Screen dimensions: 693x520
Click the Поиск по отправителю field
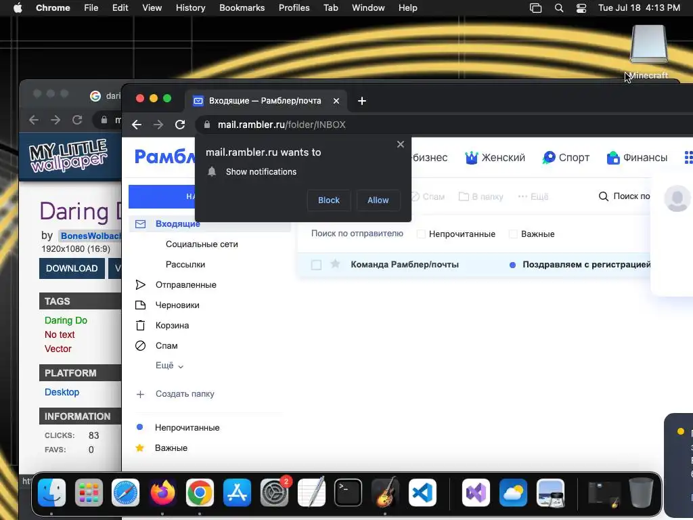[357, 234]
